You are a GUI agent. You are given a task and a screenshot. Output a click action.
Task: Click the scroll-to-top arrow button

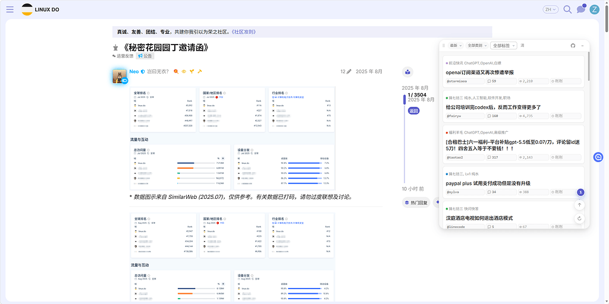point(579,205)
